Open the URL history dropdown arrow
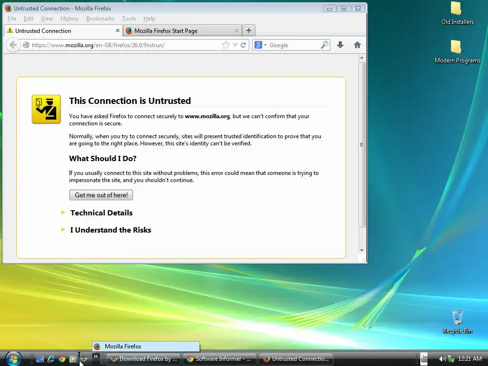The image size is (488, 366). [235, 45]
